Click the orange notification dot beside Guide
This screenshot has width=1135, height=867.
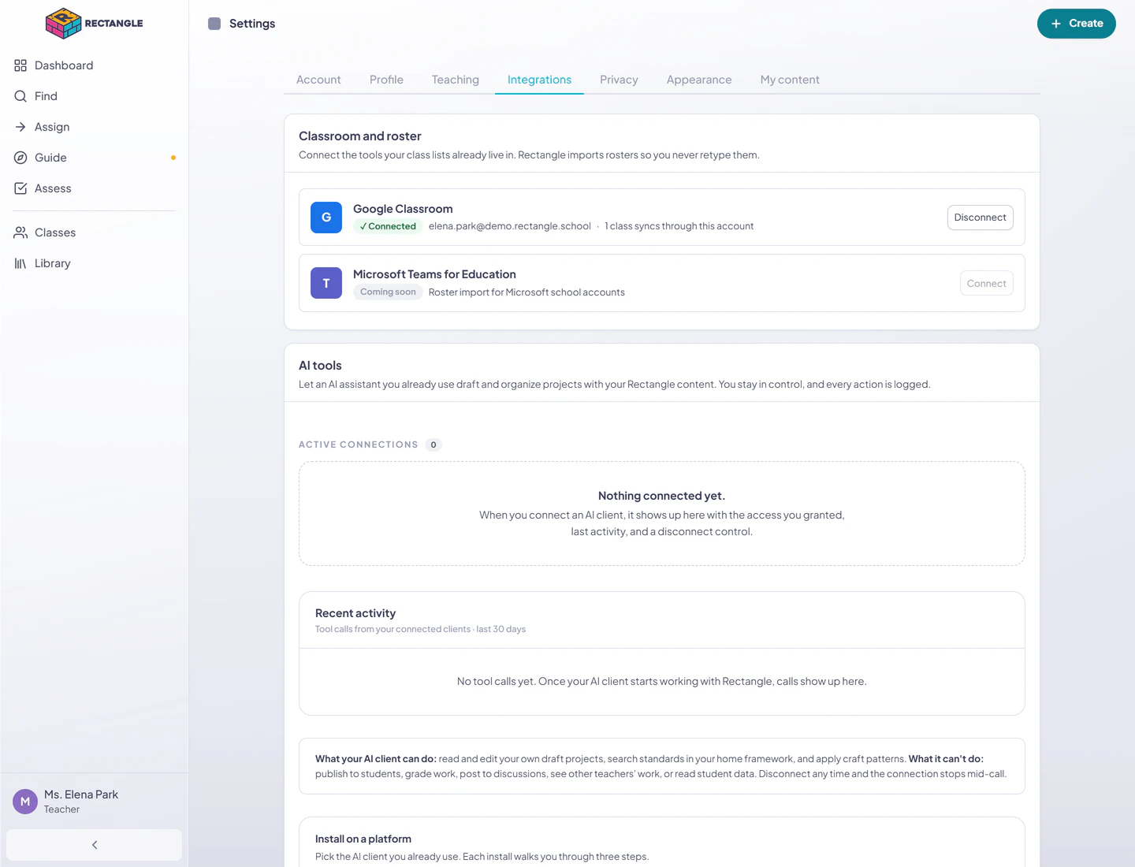173,158
